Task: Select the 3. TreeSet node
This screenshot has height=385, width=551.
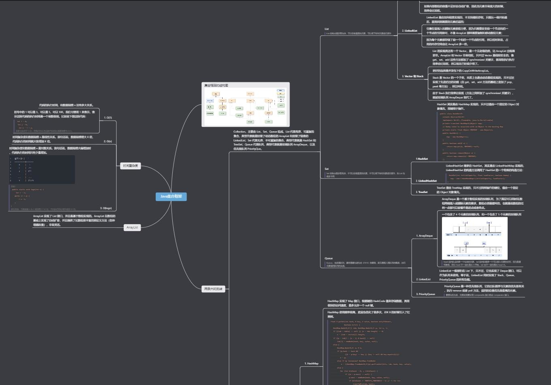Action: 422,192
